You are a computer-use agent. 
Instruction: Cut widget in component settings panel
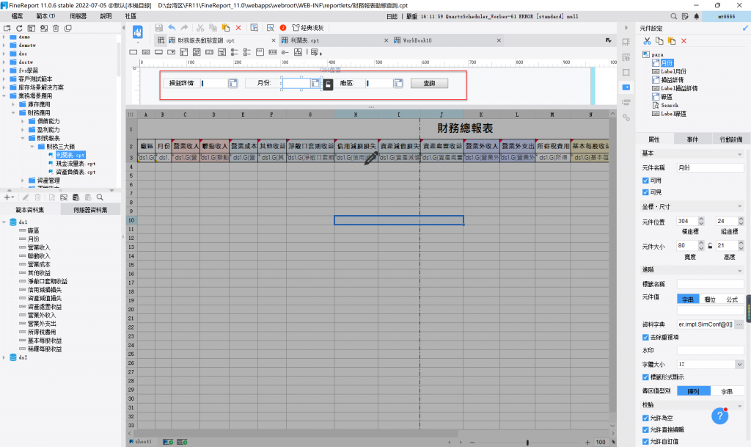pyautogui.click(x=647, y=41)
